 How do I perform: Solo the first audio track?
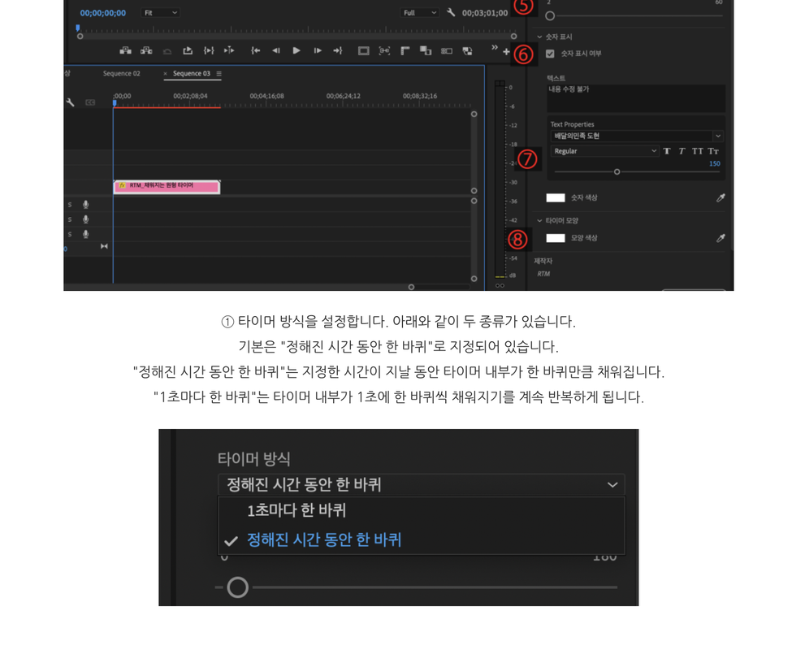pyautogui.click(x=70, y=205)
